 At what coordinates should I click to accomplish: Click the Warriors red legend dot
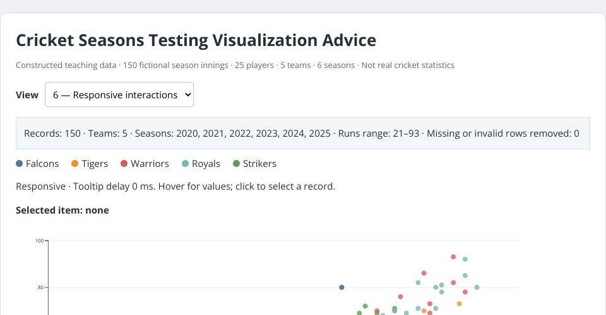click(x=124, y=163)
